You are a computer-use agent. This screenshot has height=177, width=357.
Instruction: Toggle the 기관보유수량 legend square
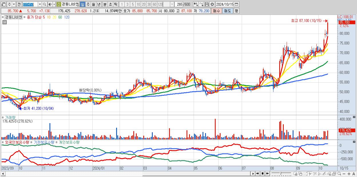click(32, 142)
